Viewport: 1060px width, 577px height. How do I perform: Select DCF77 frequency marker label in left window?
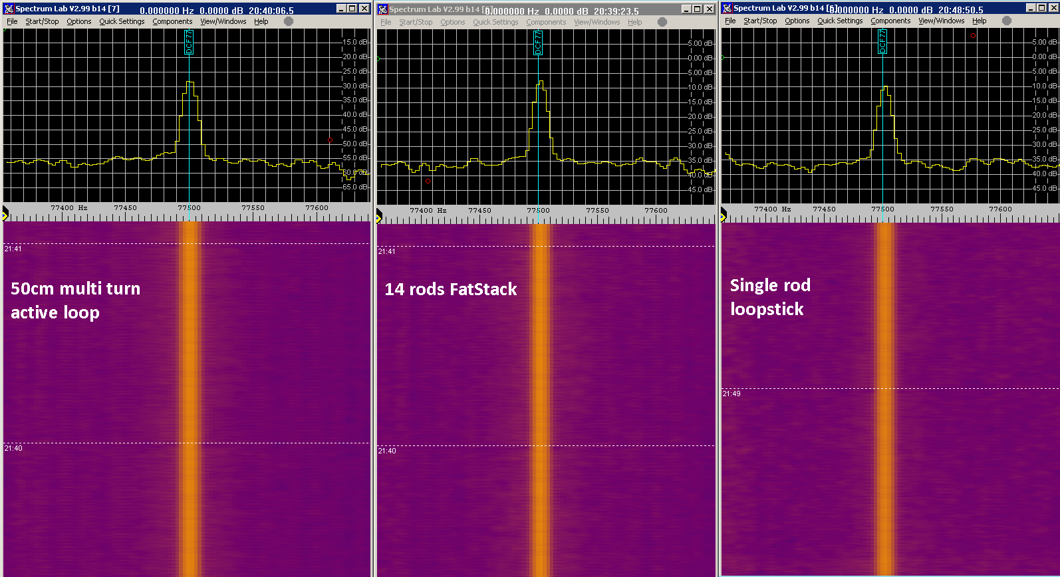point(189,42)
